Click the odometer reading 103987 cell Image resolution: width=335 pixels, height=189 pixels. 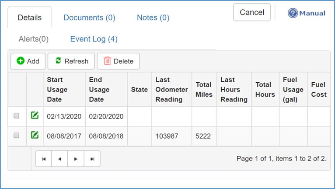(167, 136)
